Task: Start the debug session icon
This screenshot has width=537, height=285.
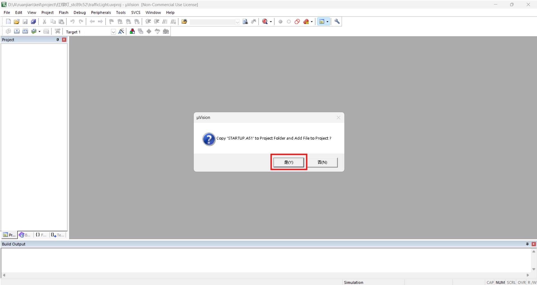Action: point(265,21)
